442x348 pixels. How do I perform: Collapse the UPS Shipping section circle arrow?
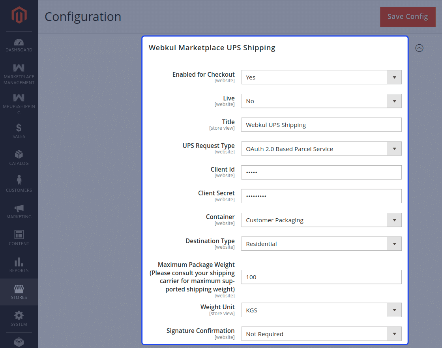419,48
